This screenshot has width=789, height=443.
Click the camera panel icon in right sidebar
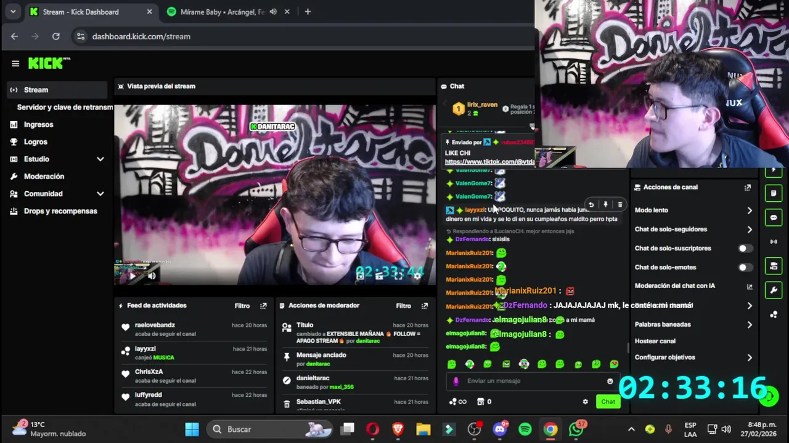(x=774, y=266)
